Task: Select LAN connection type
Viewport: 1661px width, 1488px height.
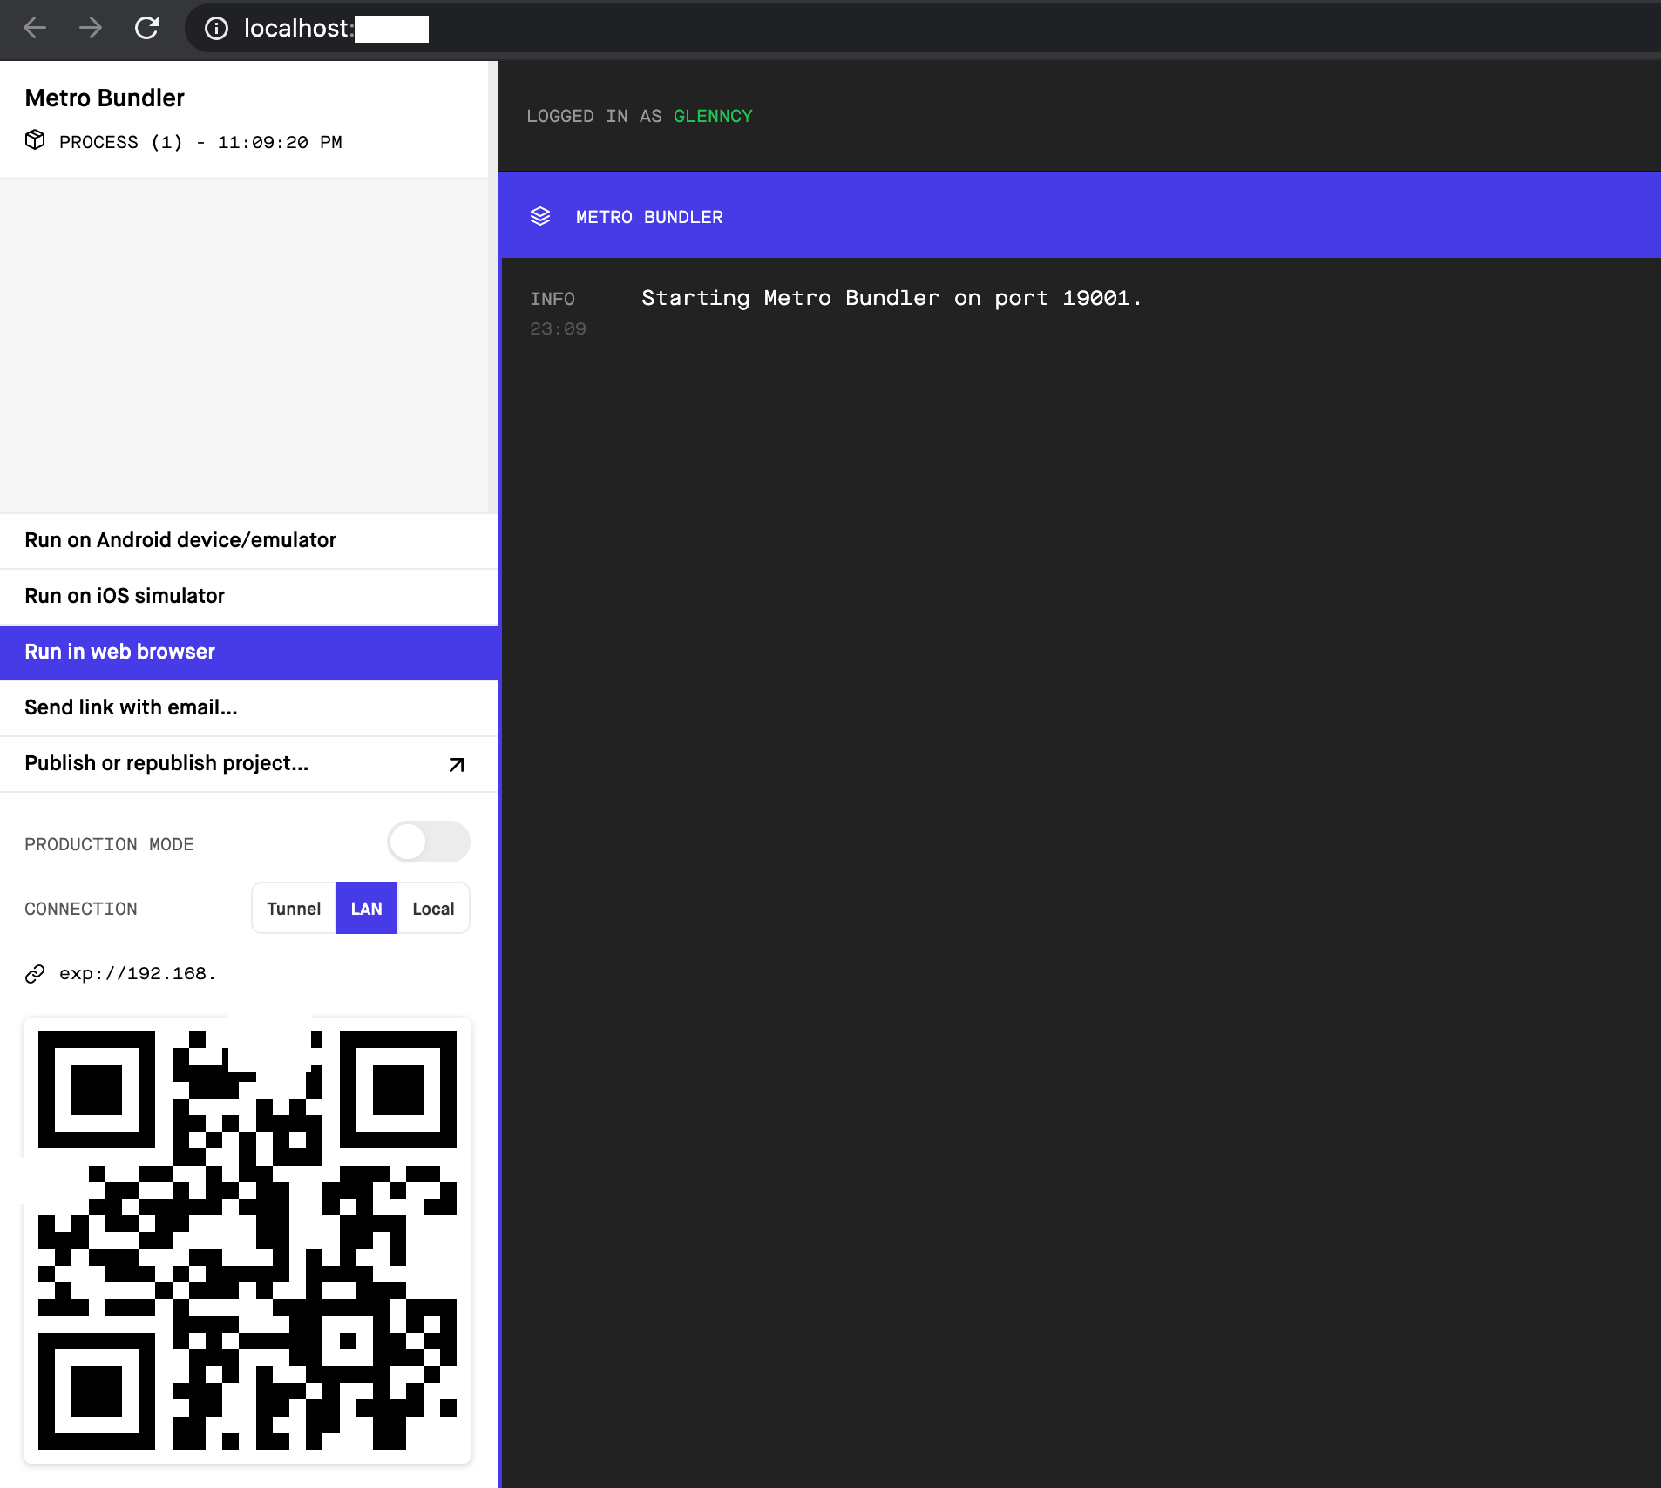Action: [367, 909]
